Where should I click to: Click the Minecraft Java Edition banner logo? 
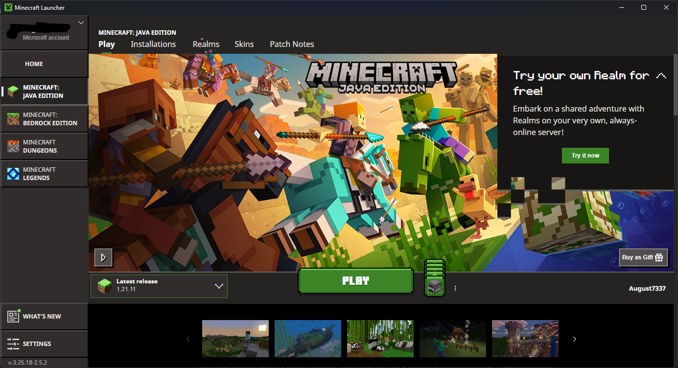click(x=382, y=78)
